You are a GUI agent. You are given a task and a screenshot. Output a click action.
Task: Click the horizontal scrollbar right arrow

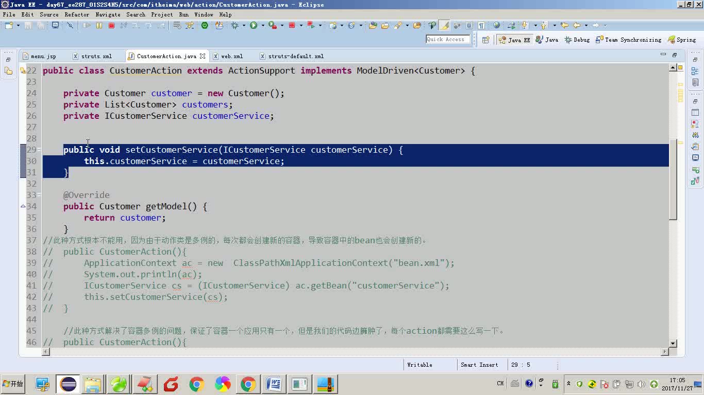665,352
